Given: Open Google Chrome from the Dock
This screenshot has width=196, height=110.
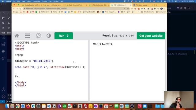Looking at the screenshot, I should [18, 106].
